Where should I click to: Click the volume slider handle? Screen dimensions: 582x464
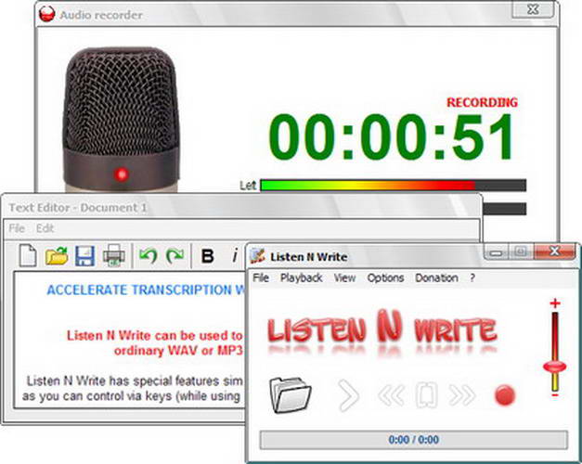[x=555, y=367]
